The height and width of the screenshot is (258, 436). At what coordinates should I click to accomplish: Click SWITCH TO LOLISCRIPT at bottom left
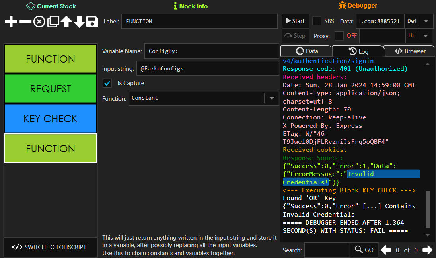50,247
